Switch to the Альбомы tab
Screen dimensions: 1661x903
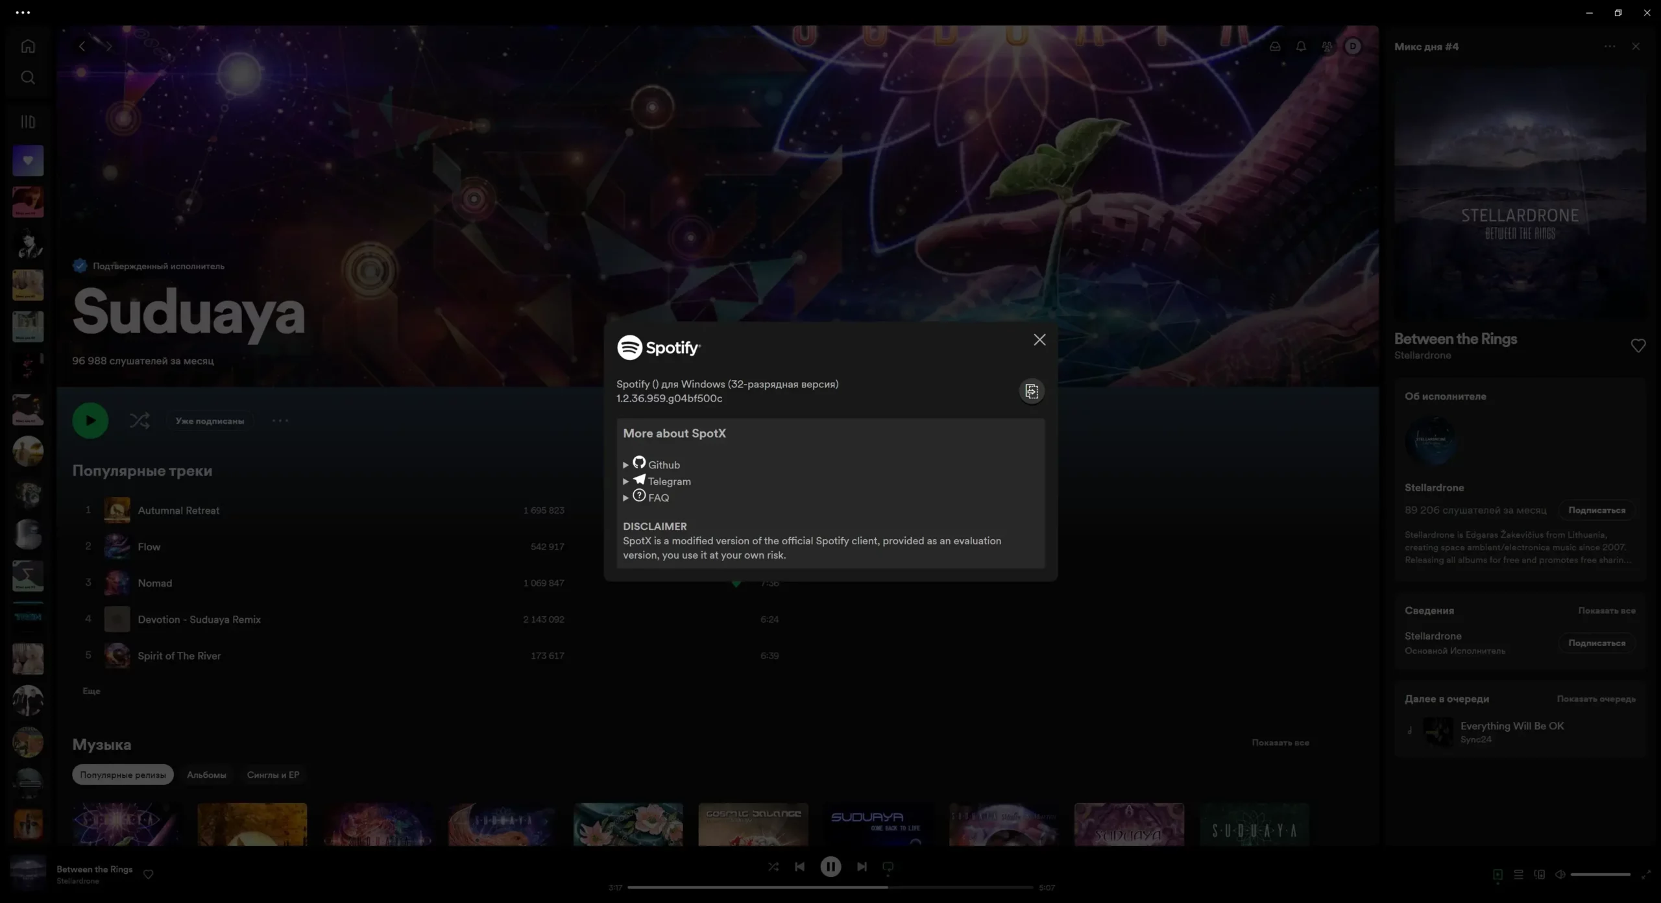[206, 775]
